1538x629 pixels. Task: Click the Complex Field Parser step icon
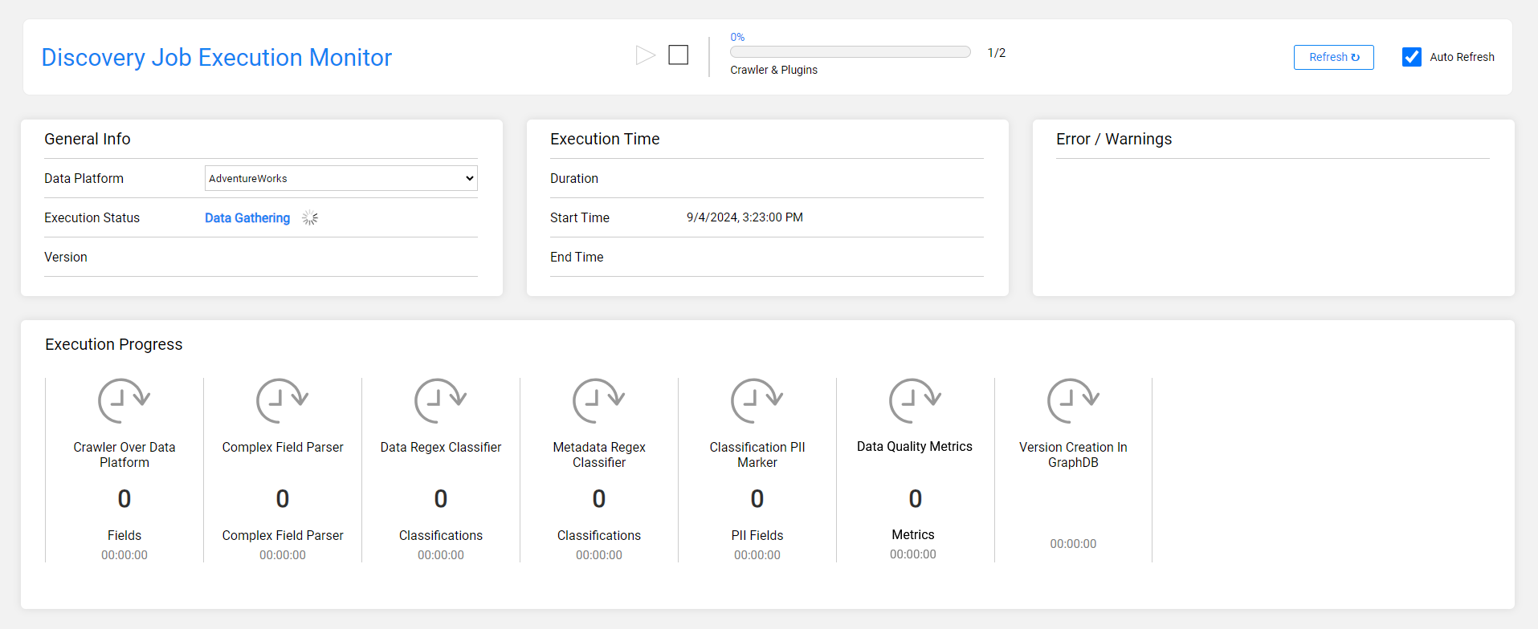(x=282, y=400)
